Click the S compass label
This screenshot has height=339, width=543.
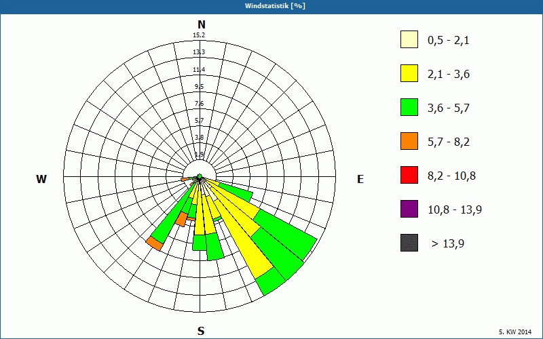point(201,331)
